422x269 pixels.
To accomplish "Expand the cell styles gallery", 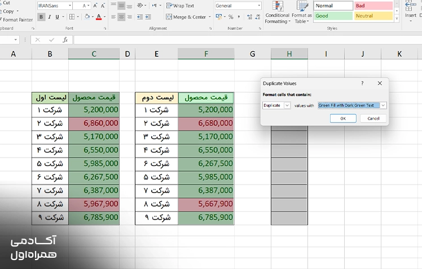I will tap(397, 19).
